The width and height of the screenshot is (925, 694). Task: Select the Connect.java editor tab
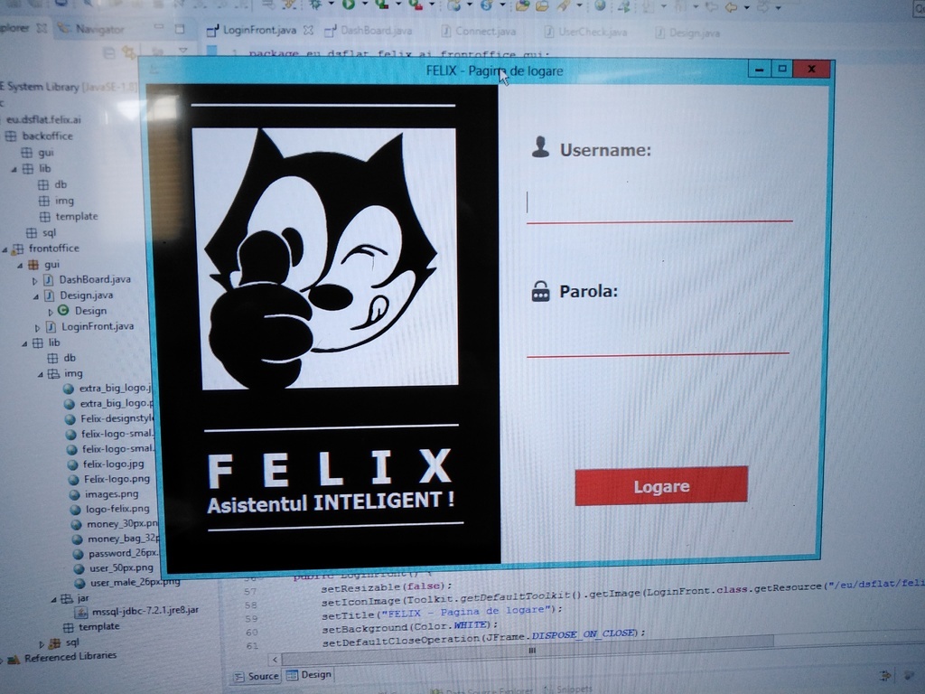click(x=485, y=31)
